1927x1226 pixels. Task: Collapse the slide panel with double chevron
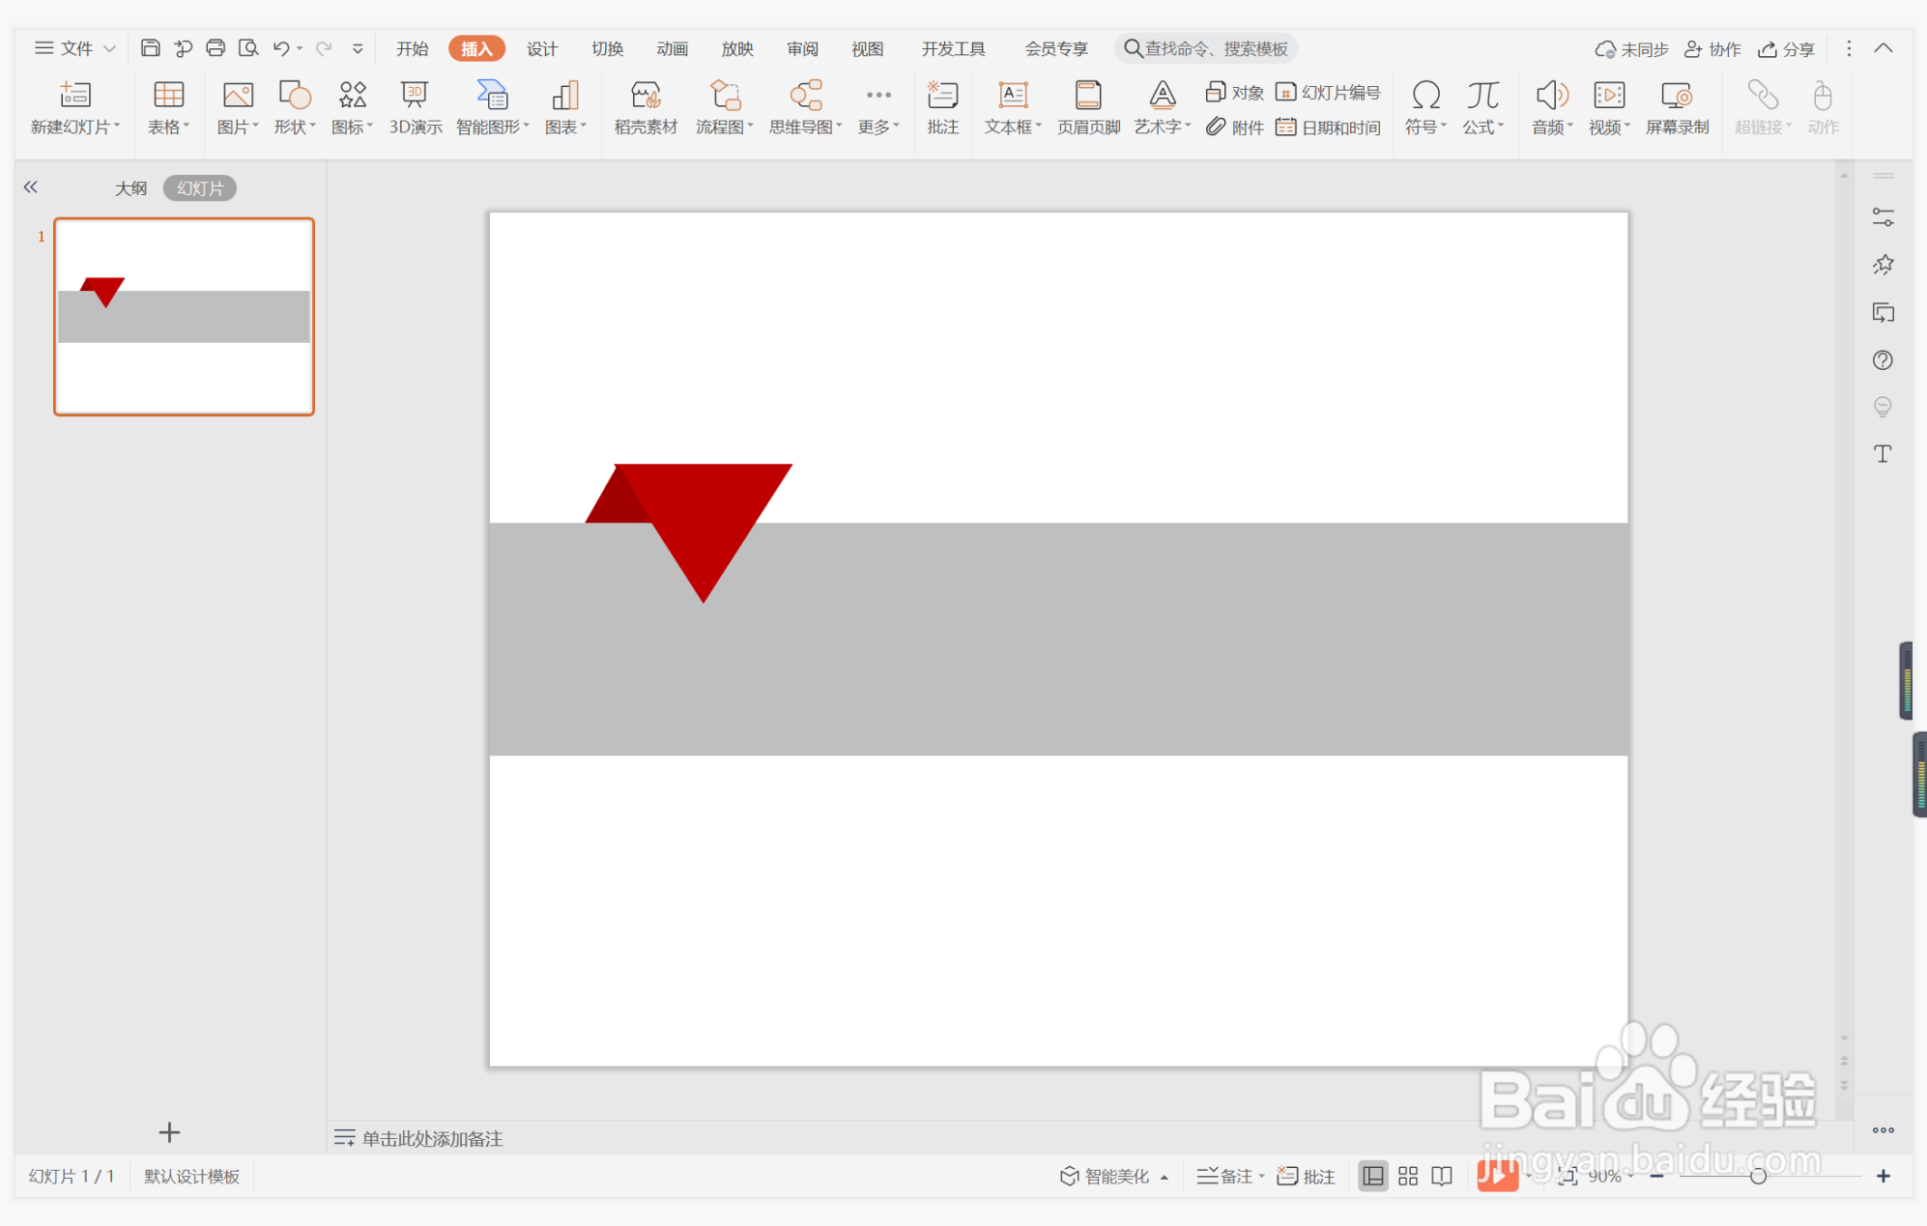click(x=31, y=187)
